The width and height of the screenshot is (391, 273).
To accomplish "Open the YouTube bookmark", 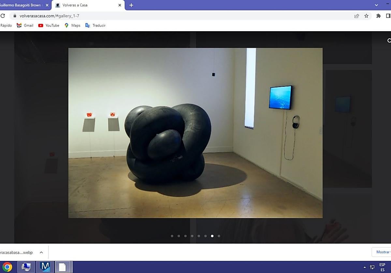I will pos(49,25).
